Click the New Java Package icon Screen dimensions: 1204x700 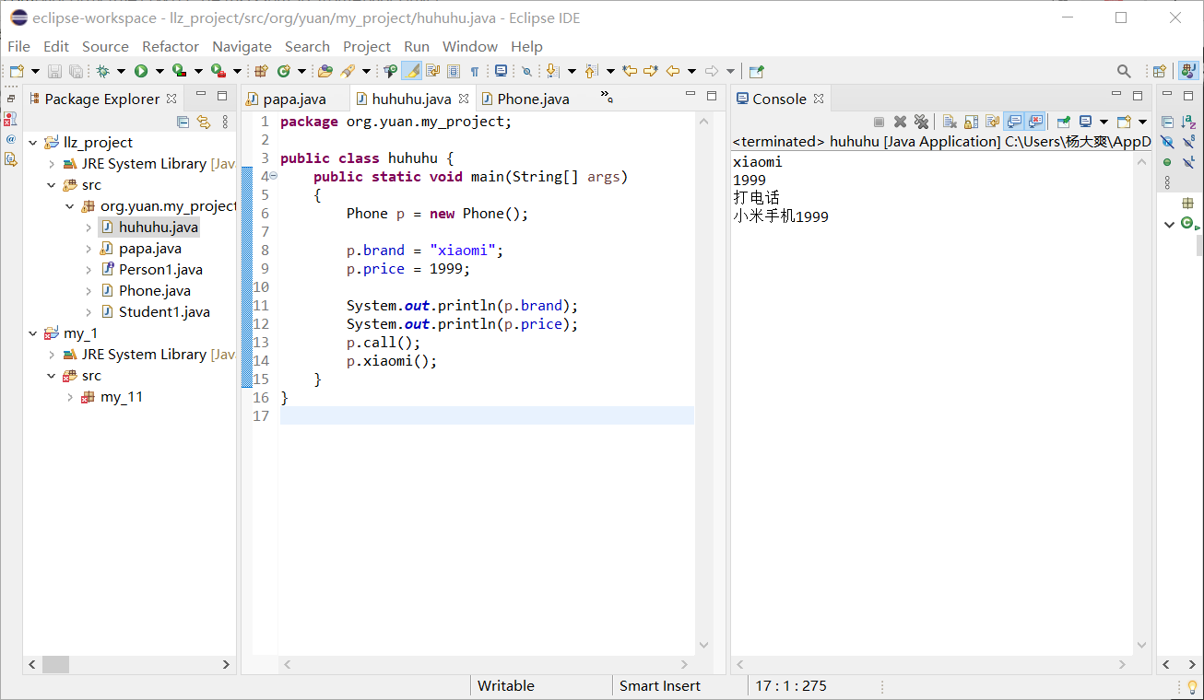261,71
